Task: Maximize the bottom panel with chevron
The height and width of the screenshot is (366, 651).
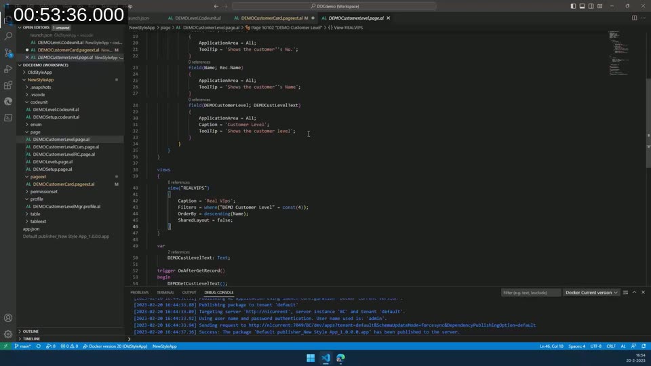Action: coord(635,293)
